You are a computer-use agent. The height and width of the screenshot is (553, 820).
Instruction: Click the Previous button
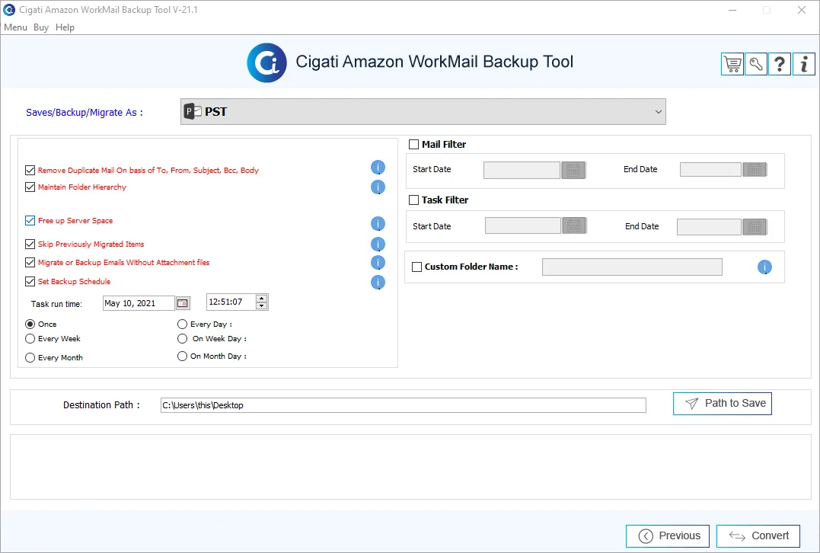(x=668, y=535)
